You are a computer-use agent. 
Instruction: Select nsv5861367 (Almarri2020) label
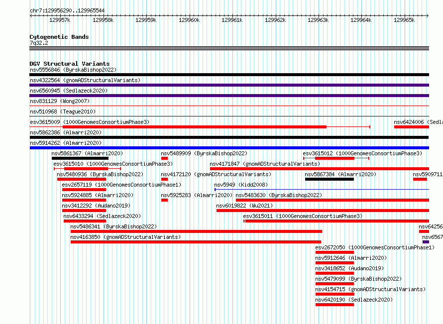(x=87, y=153)
